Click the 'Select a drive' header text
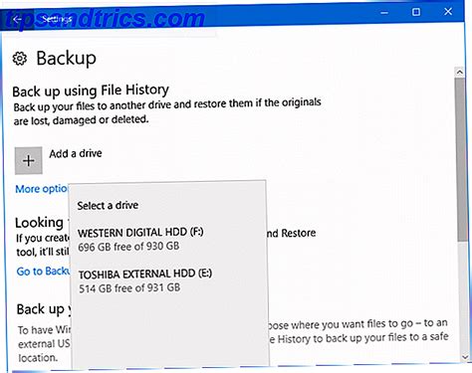Image resolution: width=472 pixels, height=373 pixels. pos(108,205)
